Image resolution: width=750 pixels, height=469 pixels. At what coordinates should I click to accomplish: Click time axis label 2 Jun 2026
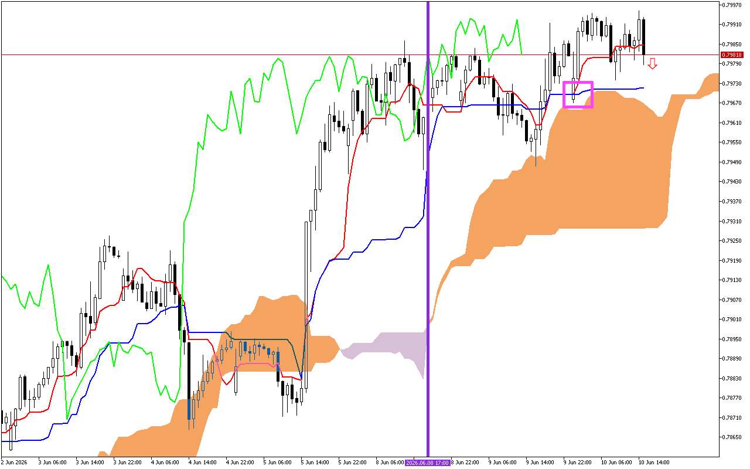pos(13,463)
